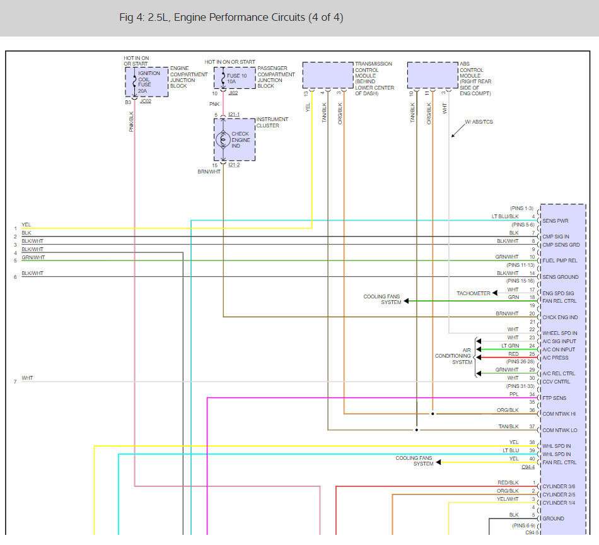This screenshot has height=545, width=599.
Task: Click the Instrument Cluster label
Action: (x=272, y=122)
